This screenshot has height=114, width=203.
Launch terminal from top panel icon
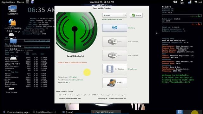click(x=28, y=2)
